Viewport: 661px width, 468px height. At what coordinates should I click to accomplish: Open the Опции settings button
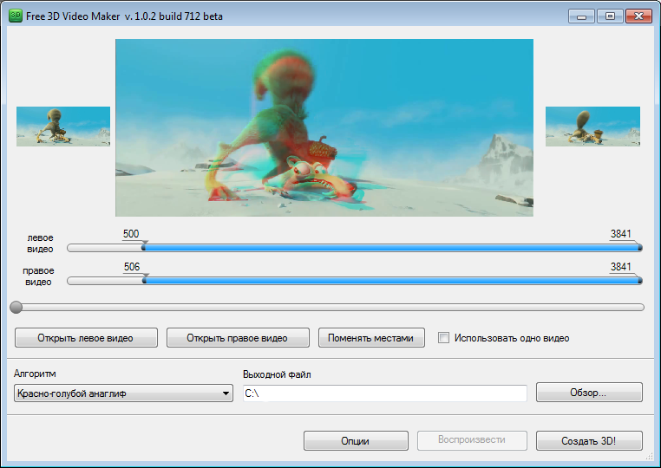click(x=356, y=440)
